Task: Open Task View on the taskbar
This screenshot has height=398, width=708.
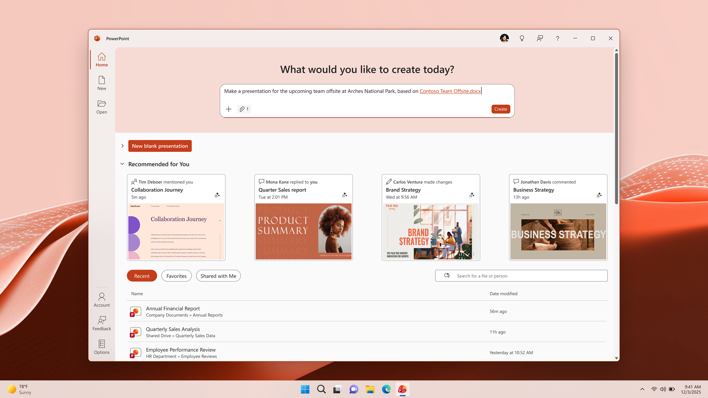Action: coord(337,389)
